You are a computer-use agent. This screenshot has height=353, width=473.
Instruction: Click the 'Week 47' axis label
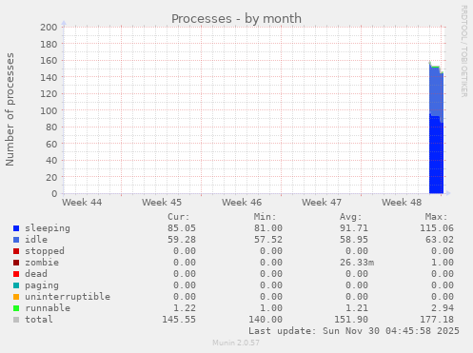coord(322,203)
